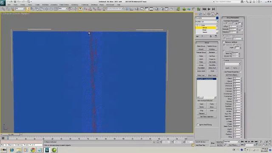This screenshot has height=153, width=272.
Task: Click Configure Modifier Sets icon
Action: tap(215, 36)
